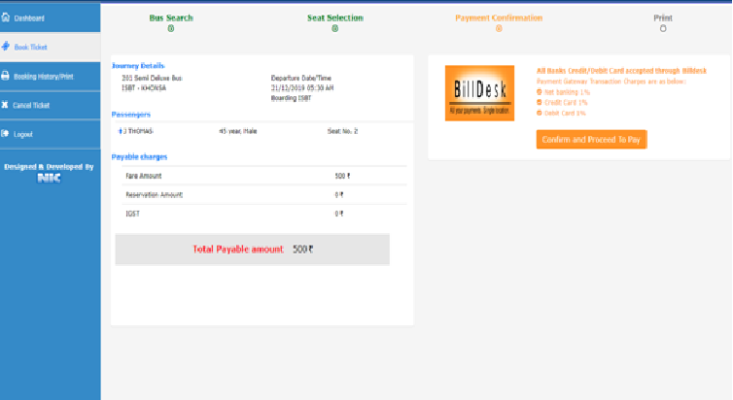Image resolution: width=733 pixels, height=400 pixels.
Task: Select the Seat Selection step indicator circle
Action: [335, 29]
